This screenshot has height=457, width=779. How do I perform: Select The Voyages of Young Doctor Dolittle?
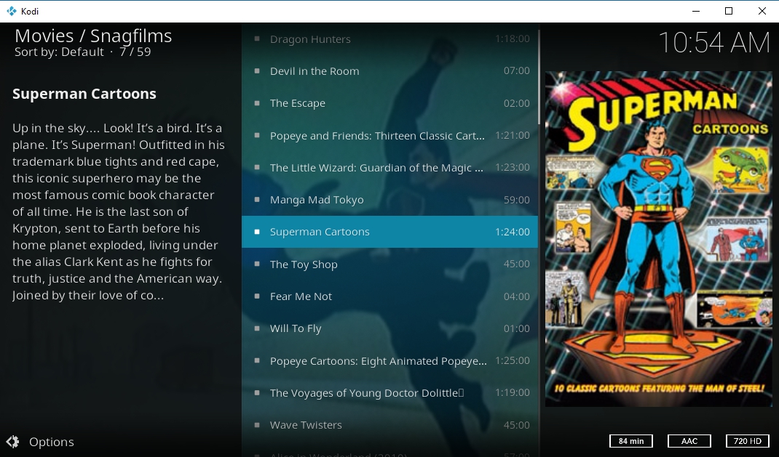(389, 393)
